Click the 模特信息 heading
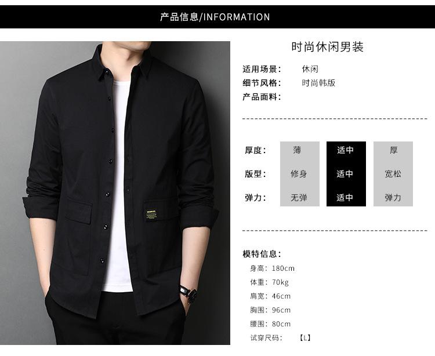This screenshot has height=356, width=435. click(x=262, y=254)
